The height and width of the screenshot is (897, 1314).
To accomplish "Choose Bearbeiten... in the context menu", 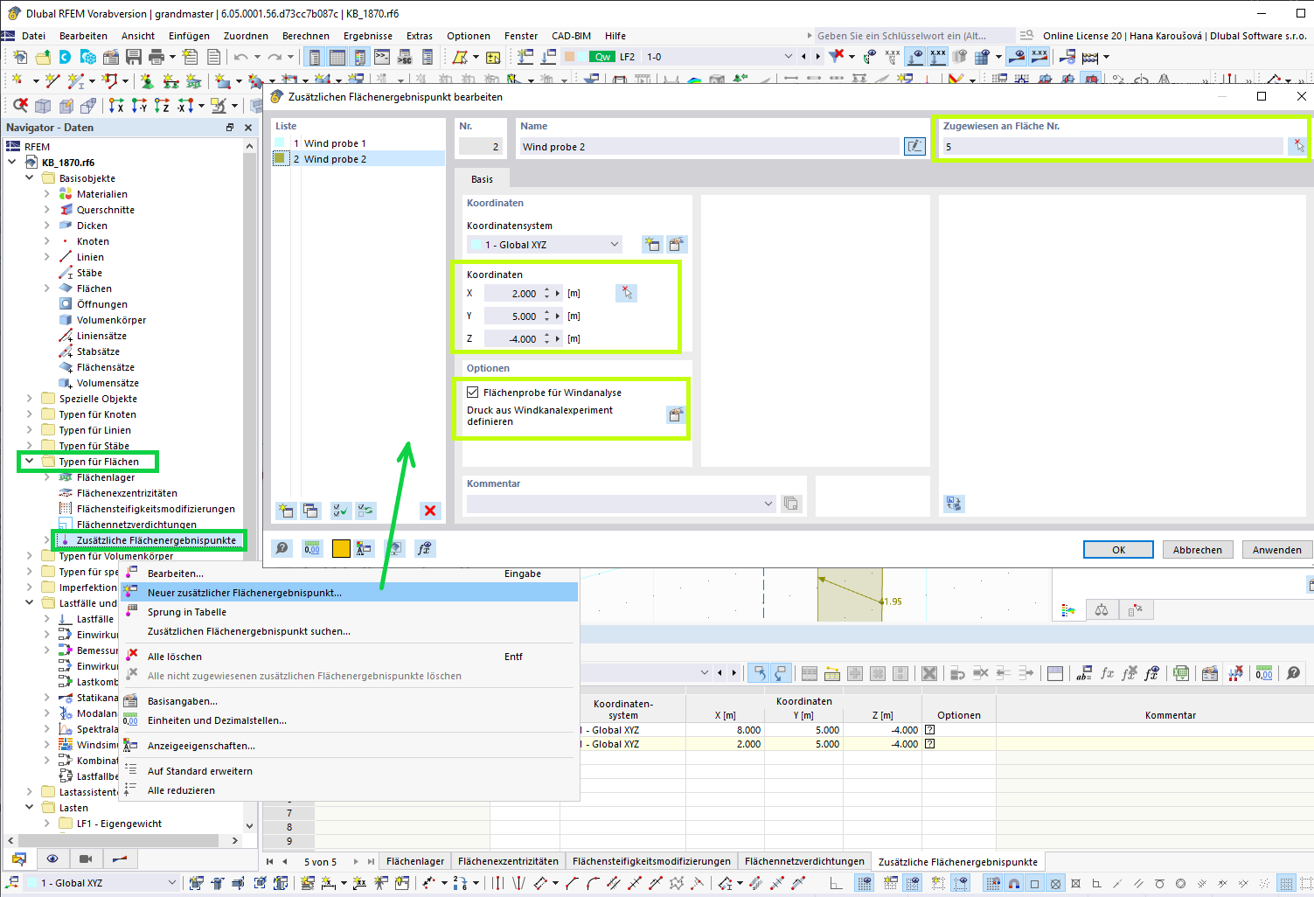I will [x=350, y=574].
